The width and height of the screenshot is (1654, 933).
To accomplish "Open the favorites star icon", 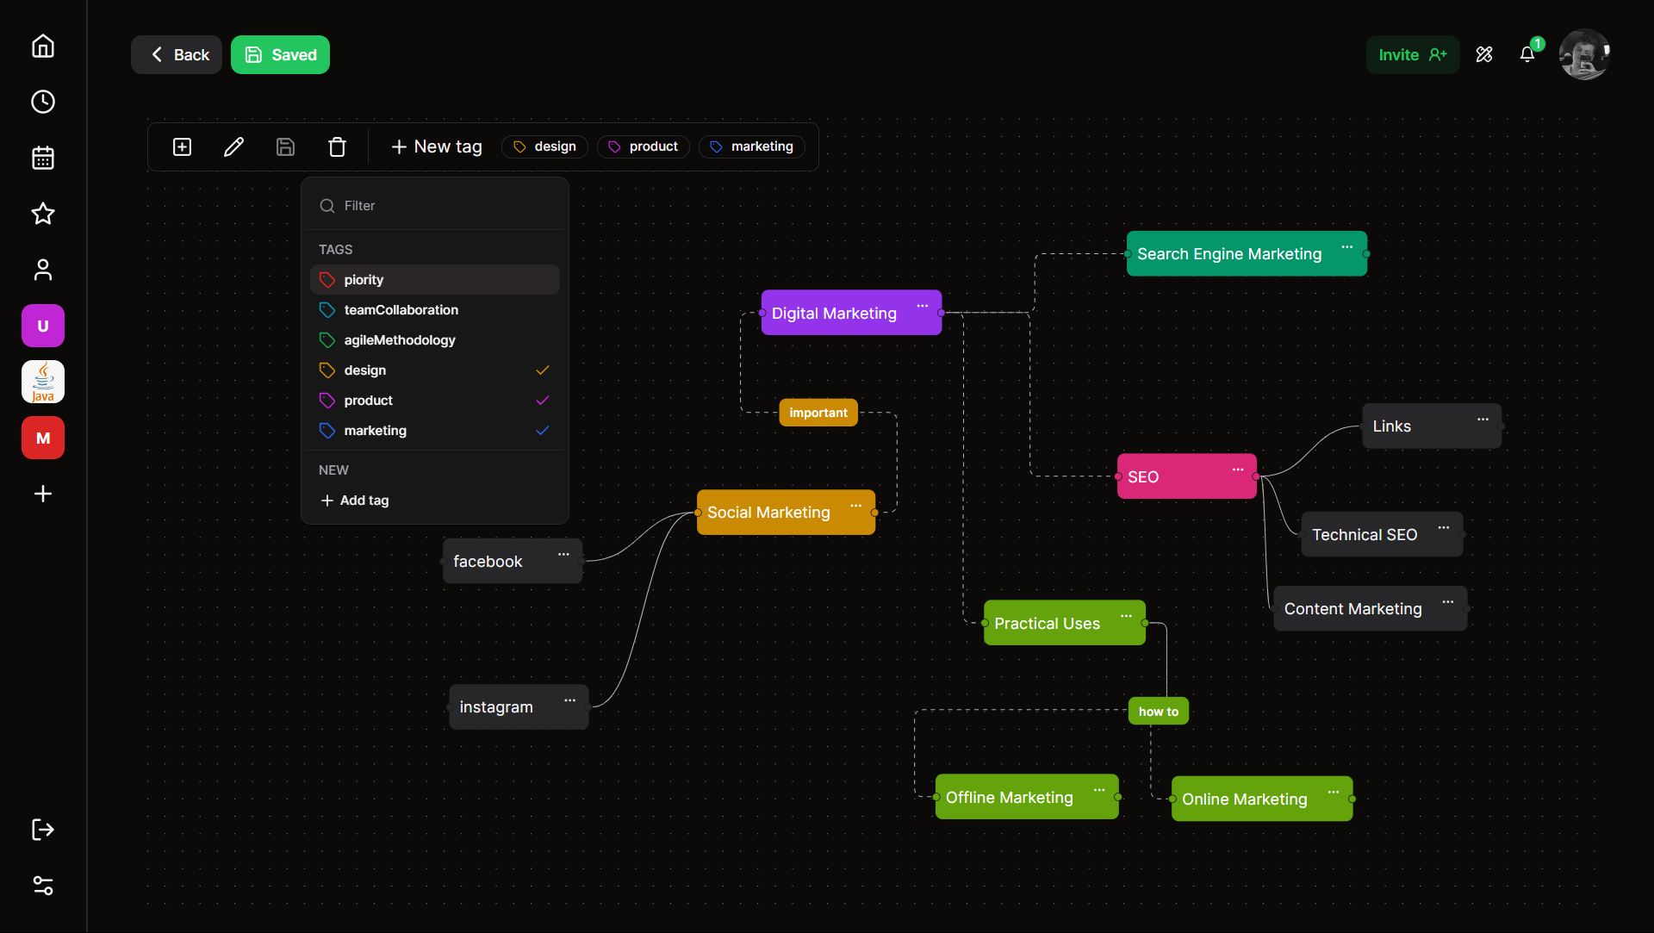I will click(43, 214).
